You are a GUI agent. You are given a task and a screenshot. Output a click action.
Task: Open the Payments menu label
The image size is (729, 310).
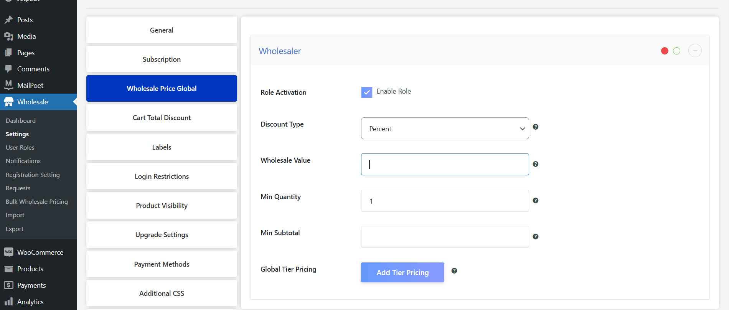coord(31,285)
